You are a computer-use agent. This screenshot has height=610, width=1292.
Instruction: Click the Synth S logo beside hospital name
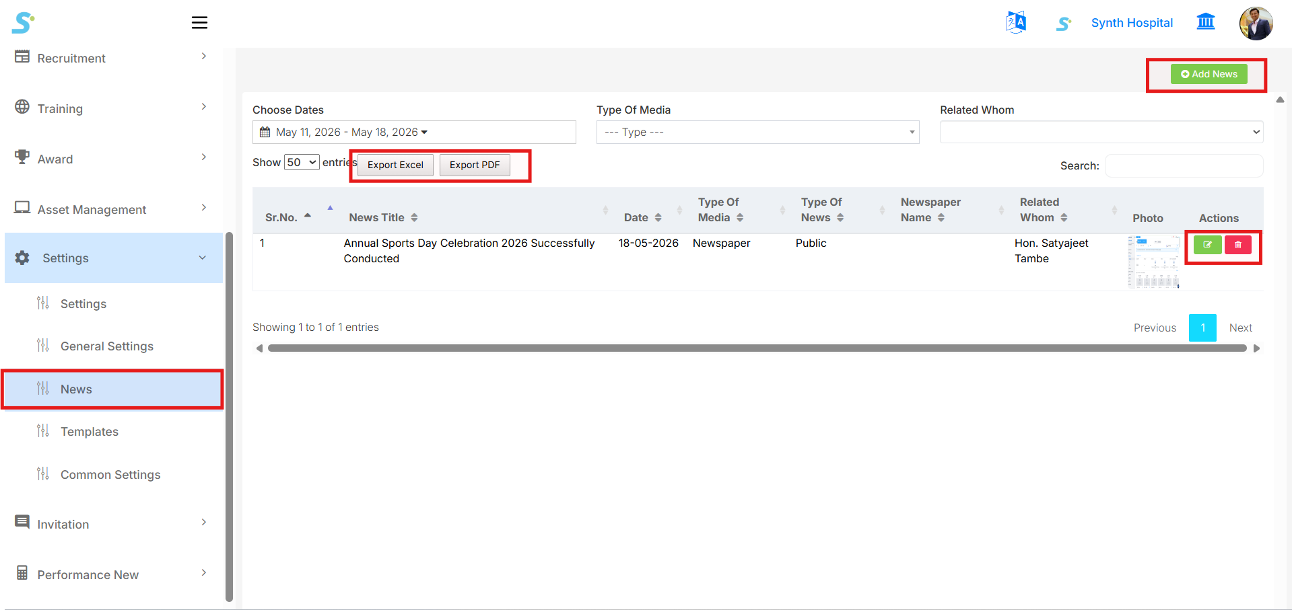click(x=1064, y=24)
